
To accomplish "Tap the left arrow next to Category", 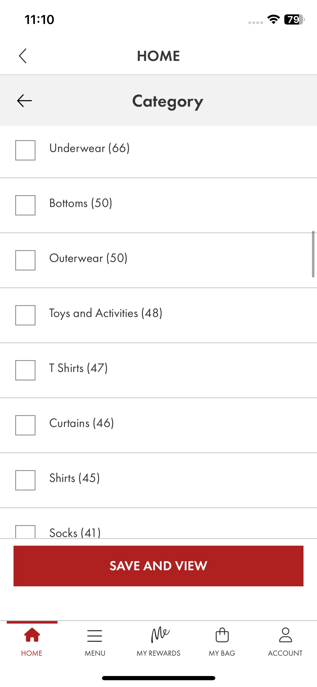I will pyautogui.click(x=25, y=101).
